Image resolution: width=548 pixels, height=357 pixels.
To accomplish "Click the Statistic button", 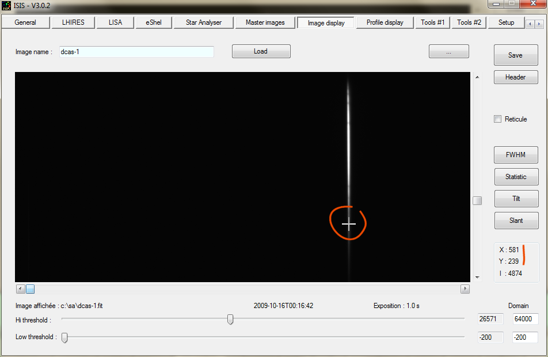I will (x=516, y=177).
